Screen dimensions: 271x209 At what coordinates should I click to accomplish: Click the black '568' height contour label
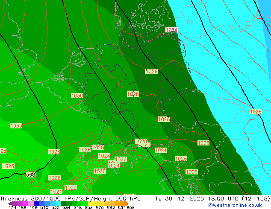(x=31, y=175)
